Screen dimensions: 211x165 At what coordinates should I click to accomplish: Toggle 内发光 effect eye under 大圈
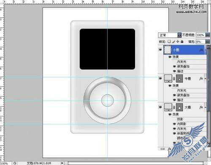(174, 128)
